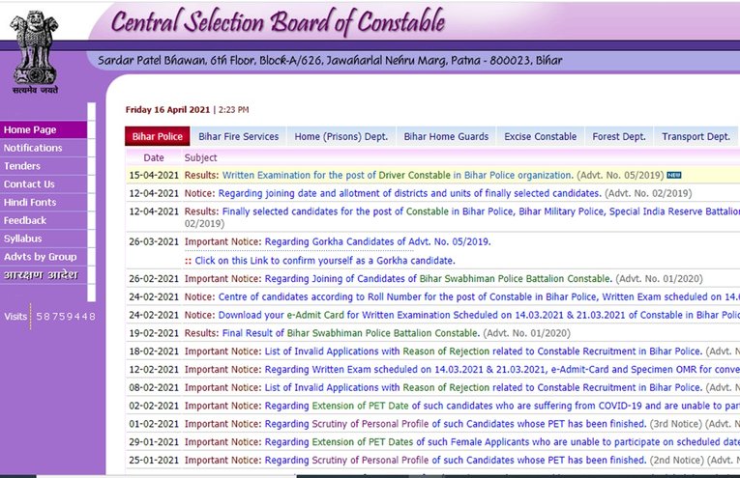This screenshot has height=478, width=740.
Task: Open the Syllabus sidebar link
Action: coord(23,239)
